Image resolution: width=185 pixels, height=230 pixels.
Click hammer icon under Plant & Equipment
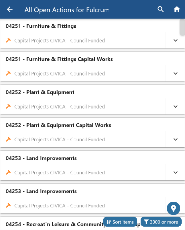click(8, 107)
